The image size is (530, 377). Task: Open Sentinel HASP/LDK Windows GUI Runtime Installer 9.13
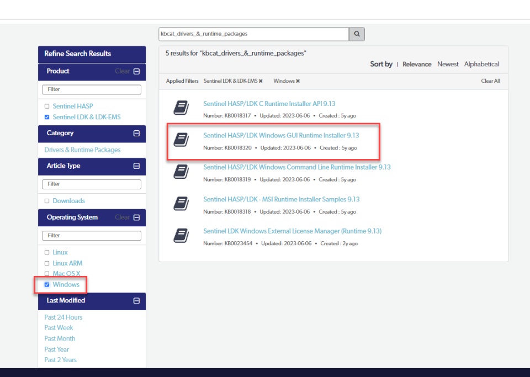point(281,135)
